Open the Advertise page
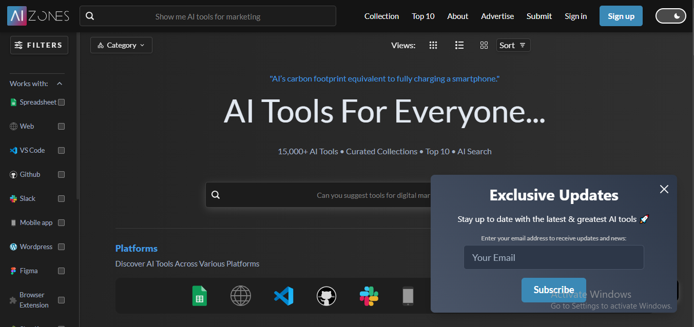The height and width of the screenshot is (327, 694). click(x=497, y=16)
